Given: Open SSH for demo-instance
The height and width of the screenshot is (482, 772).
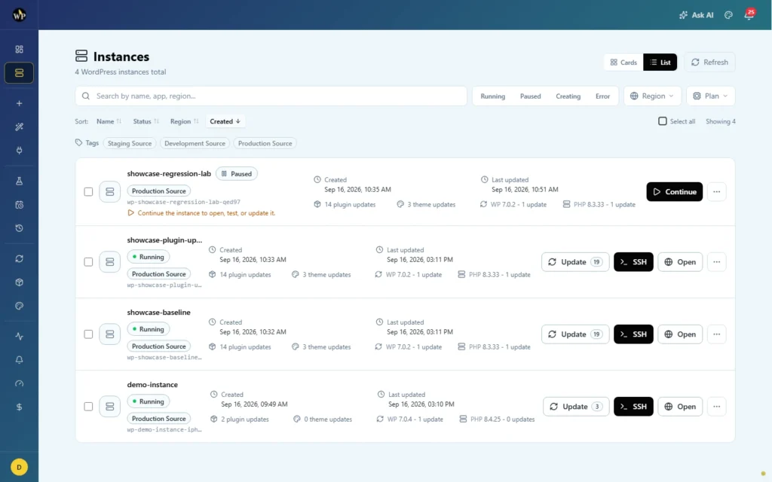Looking at the screenshot, I should coord(633,407).
